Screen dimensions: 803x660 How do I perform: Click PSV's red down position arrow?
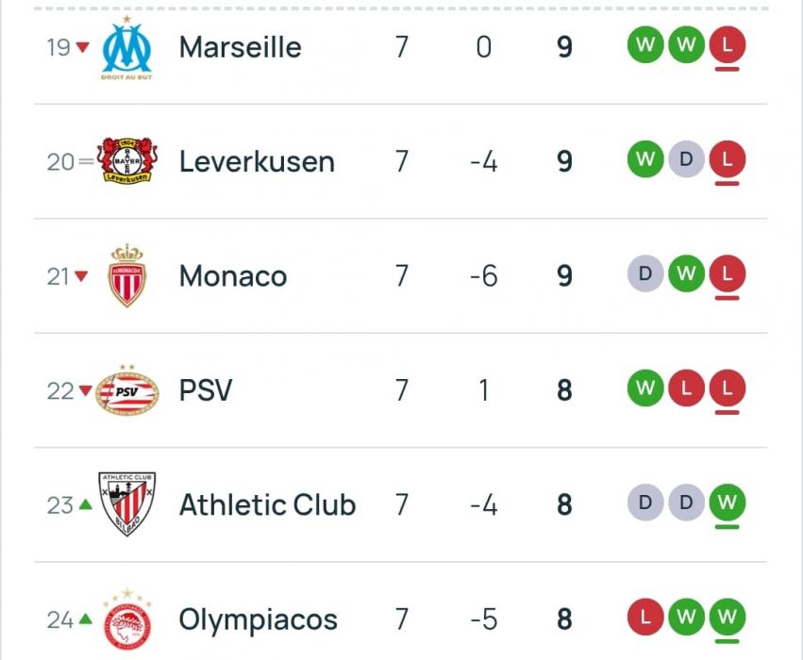pos(86,390)
